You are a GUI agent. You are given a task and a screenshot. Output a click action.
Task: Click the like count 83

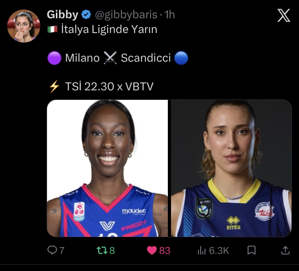165,250
